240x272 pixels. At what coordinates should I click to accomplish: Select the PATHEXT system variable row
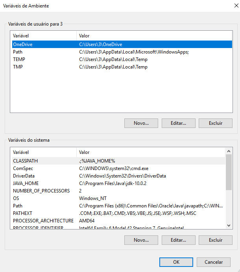(x=23, y=213)
